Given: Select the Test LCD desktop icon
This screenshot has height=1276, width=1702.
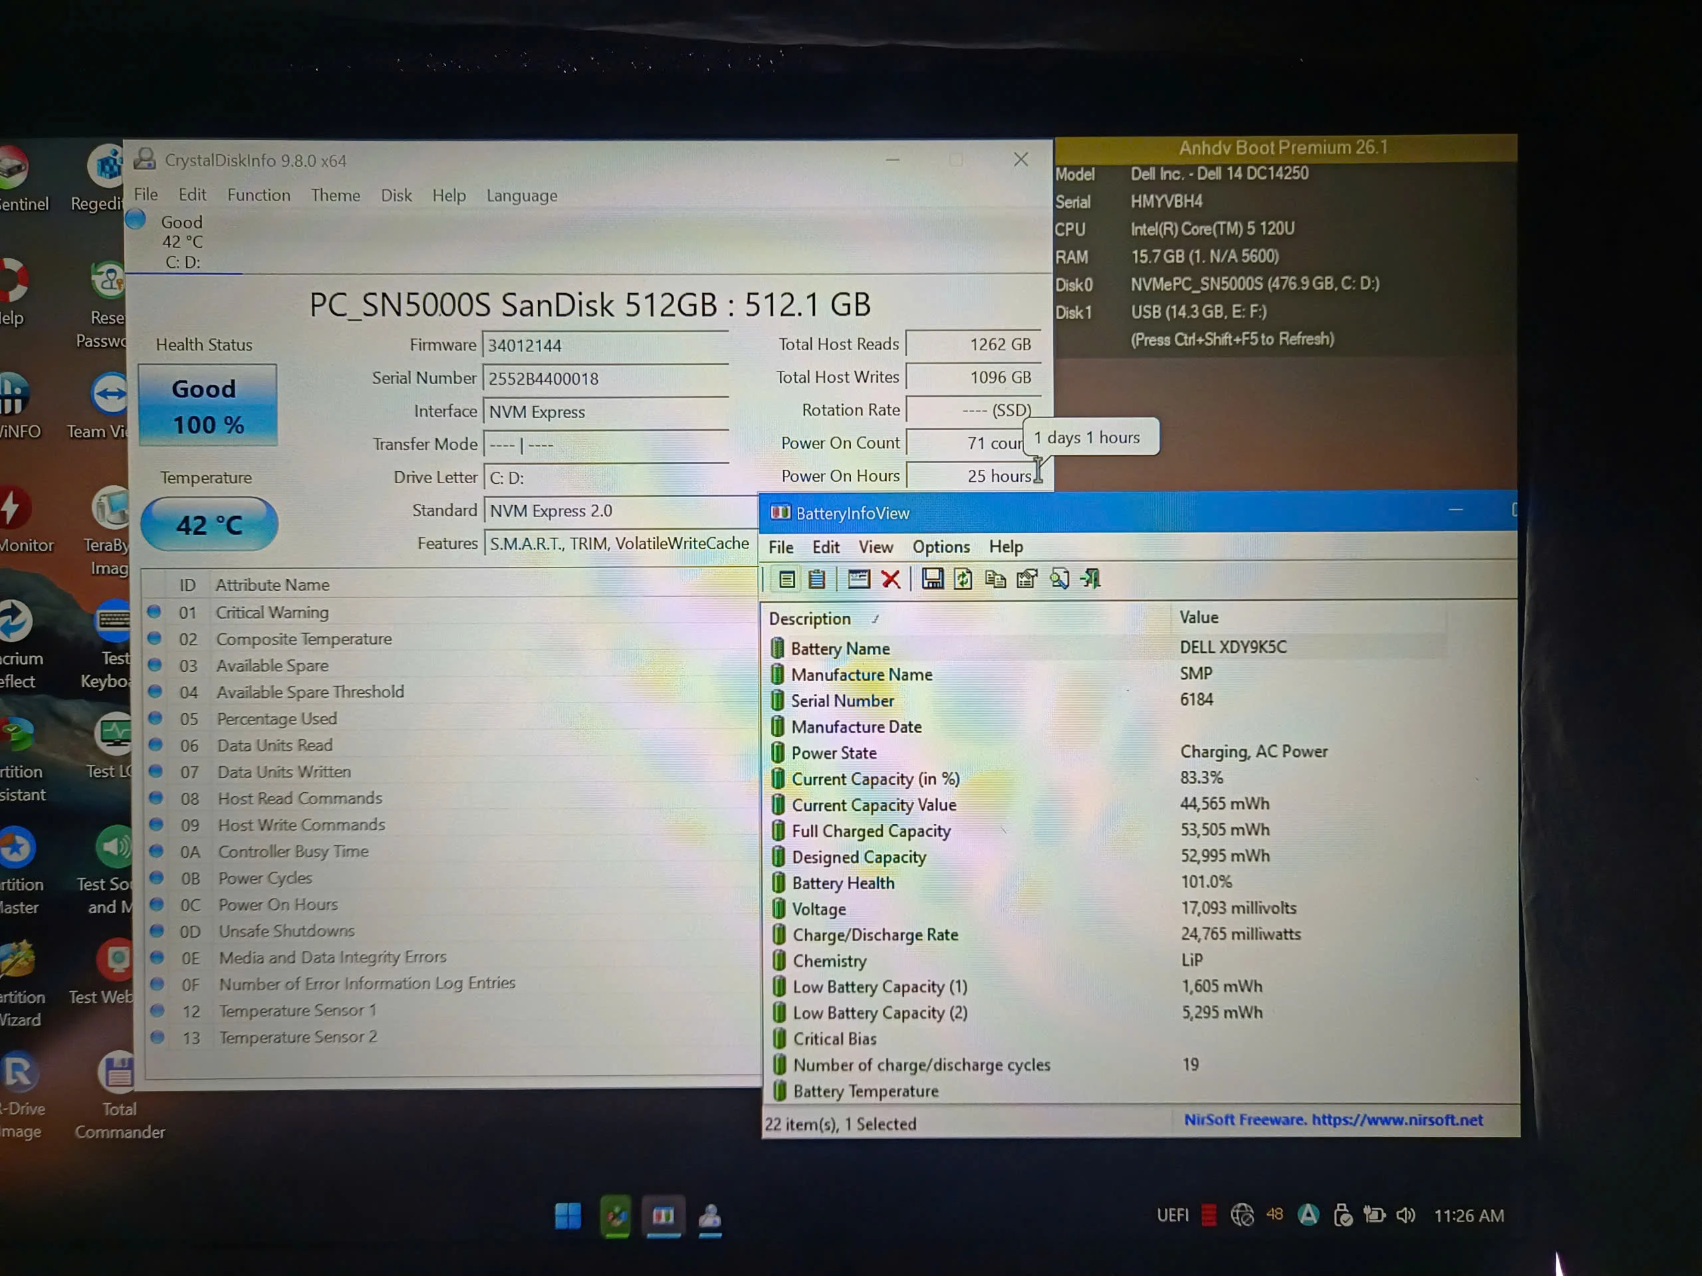Looking at the screenshot, I should [x=109, y=747].
